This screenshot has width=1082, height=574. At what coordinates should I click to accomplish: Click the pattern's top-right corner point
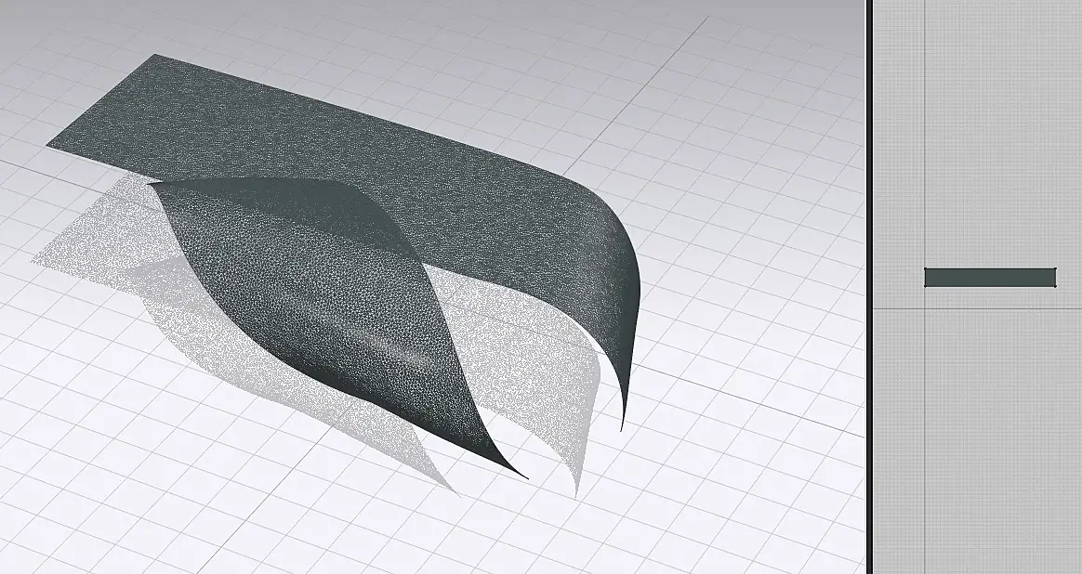click(1056, 269)
